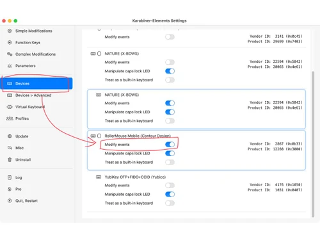Click mouse icon of first NATURE (X-BOWS)

tap(99, 54)
